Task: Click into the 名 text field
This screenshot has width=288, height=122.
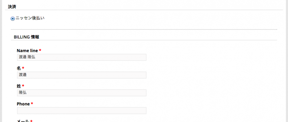Action: click(82, 75)
